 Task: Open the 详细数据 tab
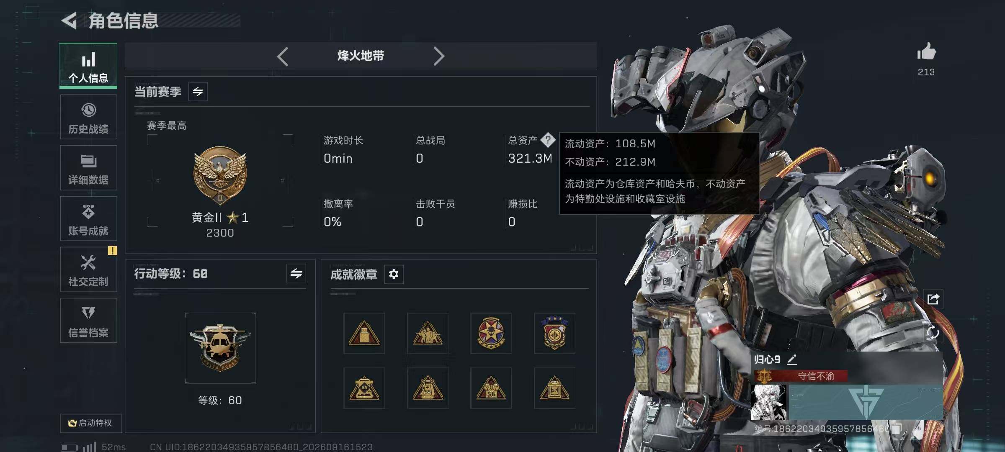pos(88,168)
